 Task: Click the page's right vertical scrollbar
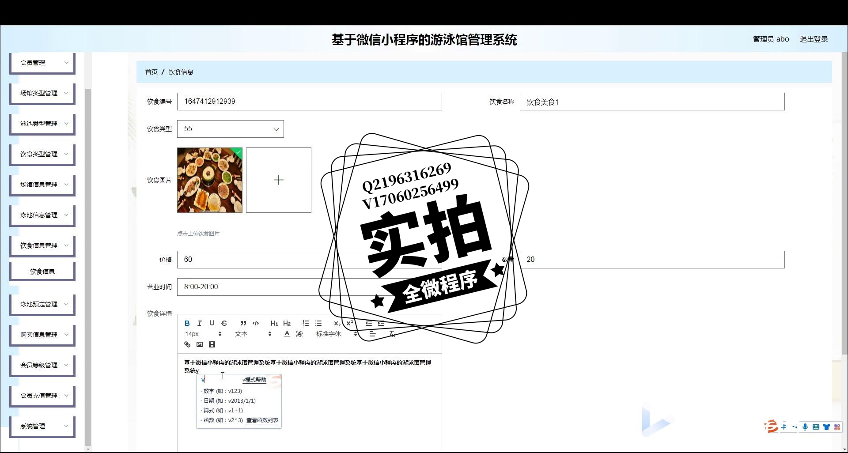click(x=844, y=203)
